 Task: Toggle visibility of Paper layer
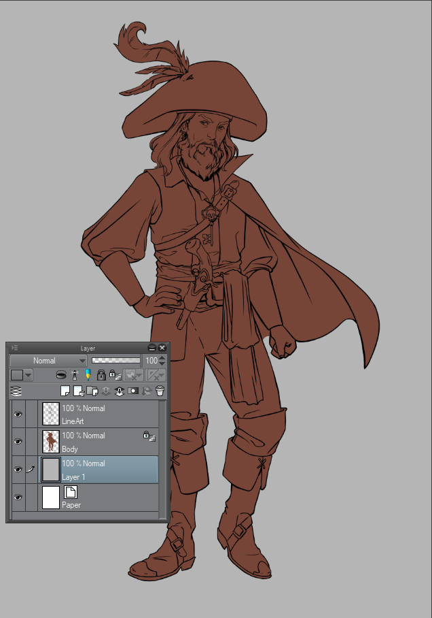click(18, 498)
